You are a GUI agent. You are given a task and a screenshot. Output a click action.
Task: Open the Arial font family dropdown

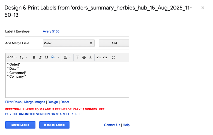(x=12, y=57)
